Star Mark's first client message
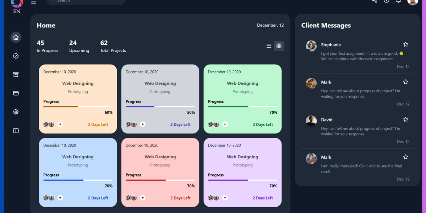The height and width of the screenshot is (213, 426). coord(405,82)
